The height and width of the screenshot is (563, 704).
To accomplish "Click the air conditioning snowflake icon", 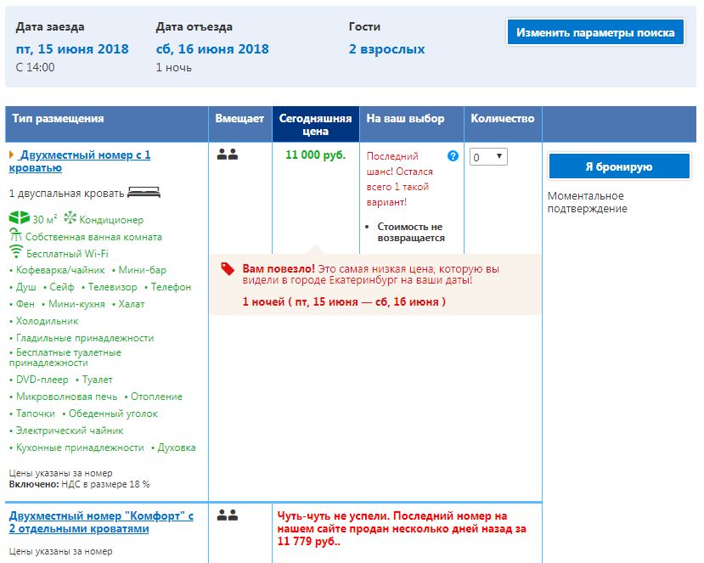I will [70, 219].
